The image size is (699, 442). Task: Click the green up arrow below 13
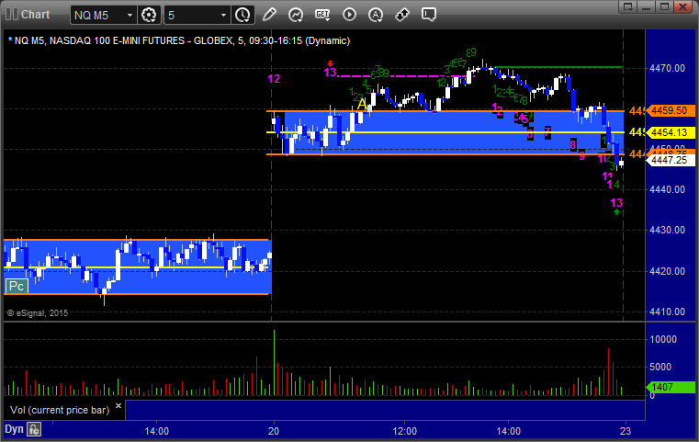point(617,212)
